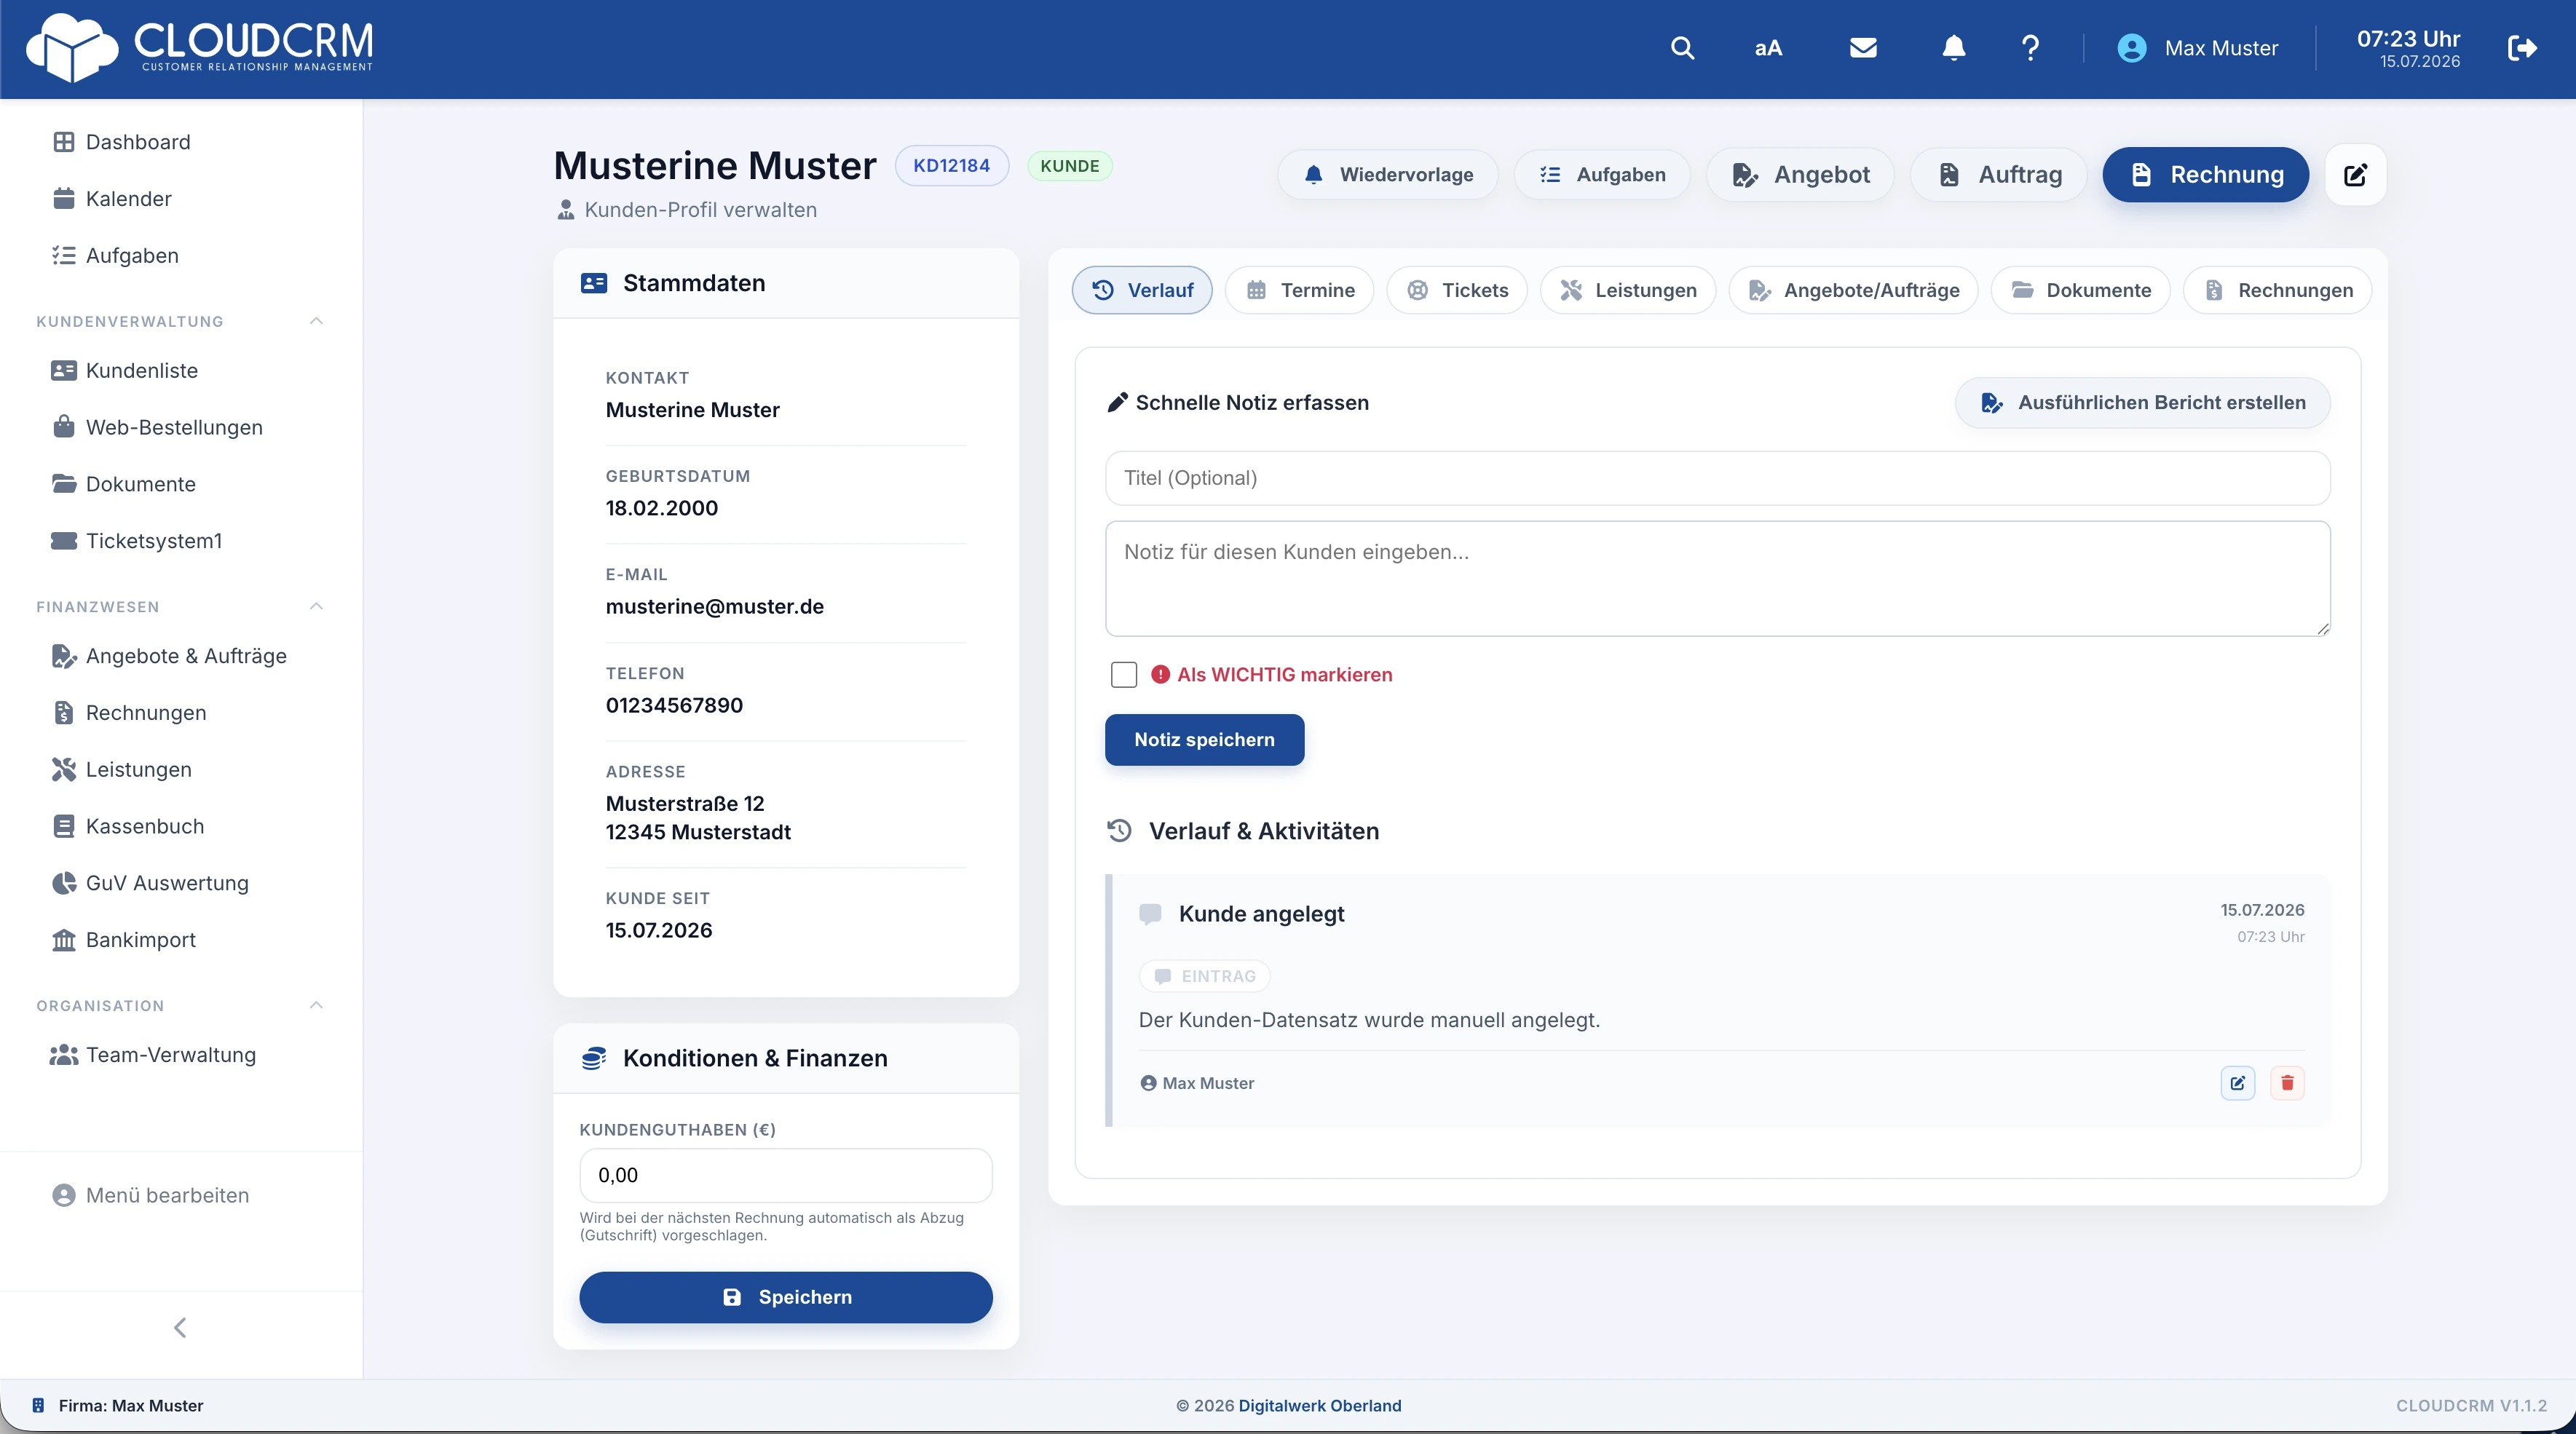This screenshot has height=1434, width=2576.
Task: Click the phone number 01234567890
Action: point(674,706)
